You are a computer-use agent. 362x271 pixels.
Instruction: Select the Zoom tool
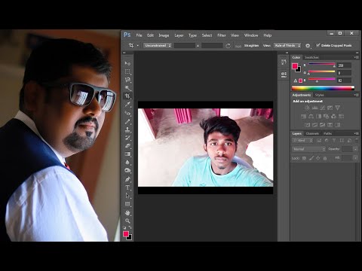[x=127, y=221]
